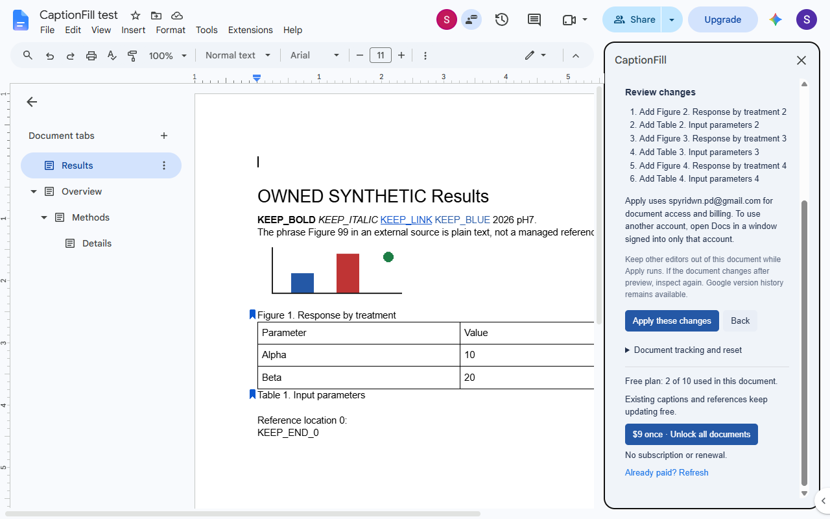Open version history clock icon
830x519 pixels.
(x=502, y=19)
